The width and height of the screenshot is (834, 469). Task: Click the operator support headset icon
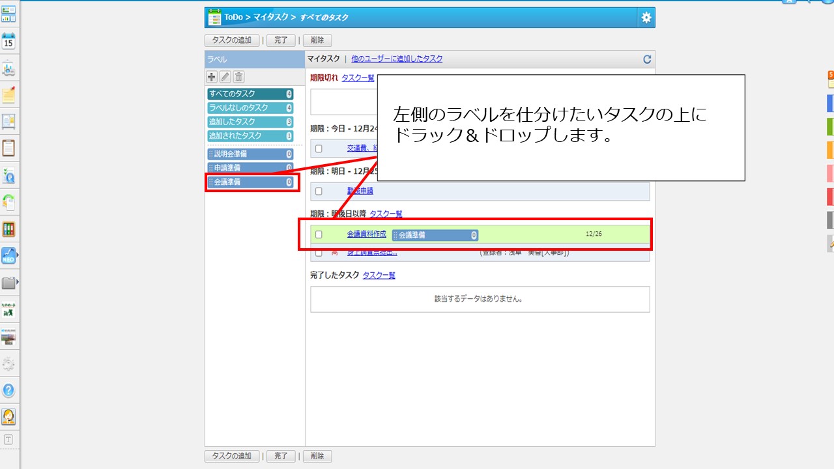coord(8,417)
